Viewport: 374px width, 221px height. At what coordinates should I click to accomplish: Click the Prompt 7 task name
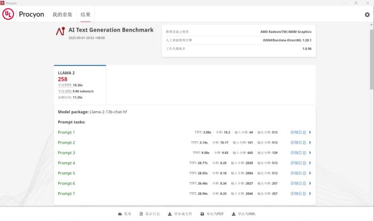(66, 194)
